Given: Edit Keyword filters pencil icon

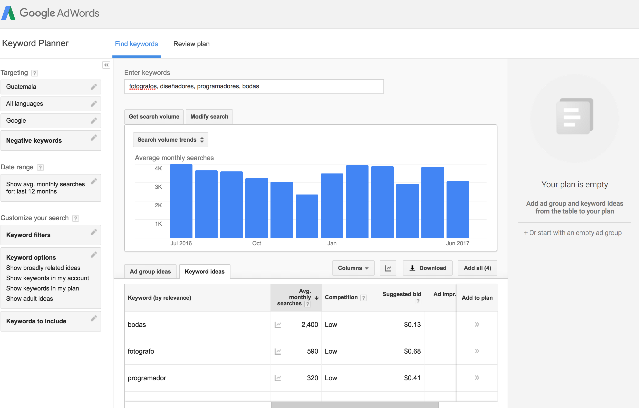Looking at the screenshot, I should 94,232.
